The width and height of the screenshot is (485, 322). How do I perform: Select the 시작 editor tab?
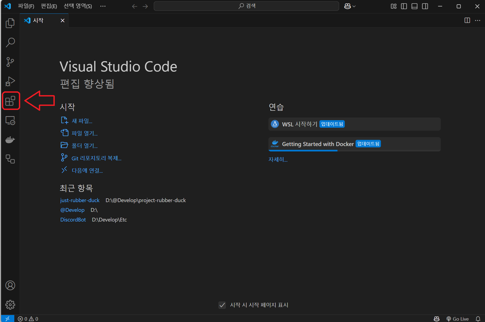[44, 20]
